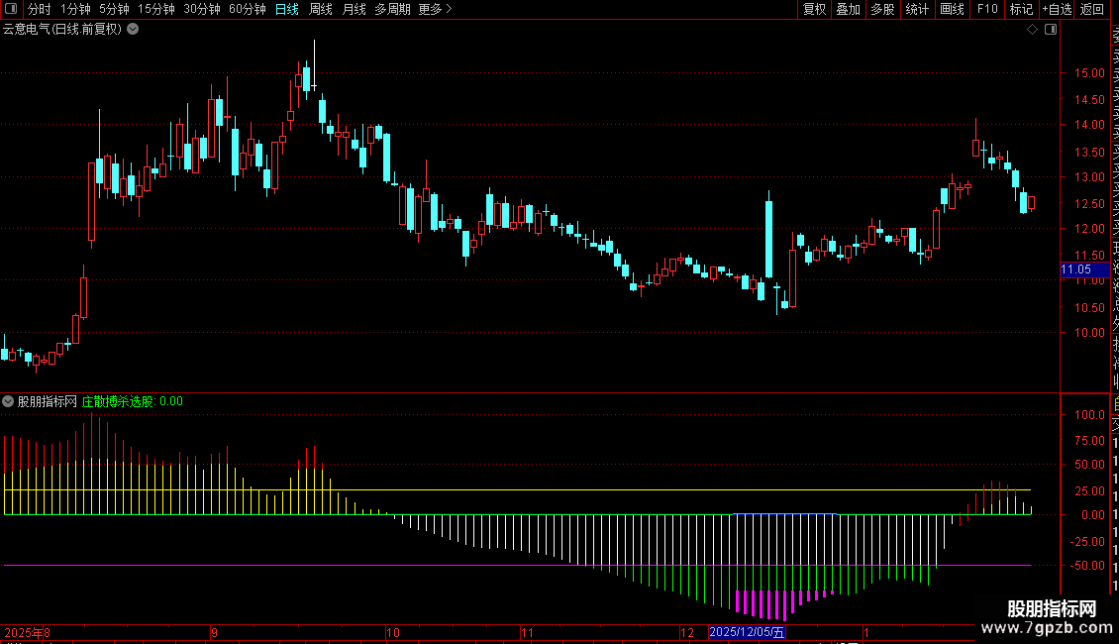Click the 股朋指标网 indicator label
The image size is (1119, 644).
coord(48,401)
